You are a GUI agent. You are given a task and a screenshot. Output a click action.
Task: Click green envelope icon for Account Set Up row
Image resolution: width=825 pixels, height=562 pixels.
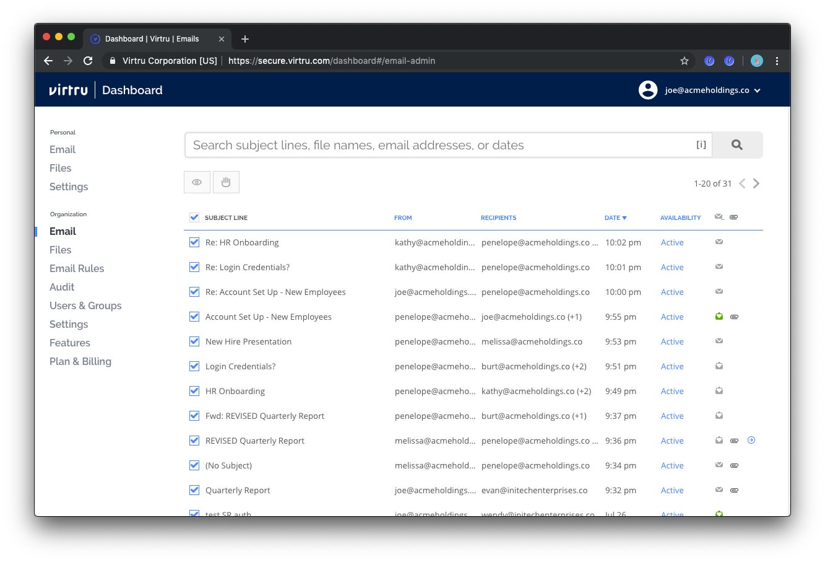pyautogui.click(x=719, y=316)
